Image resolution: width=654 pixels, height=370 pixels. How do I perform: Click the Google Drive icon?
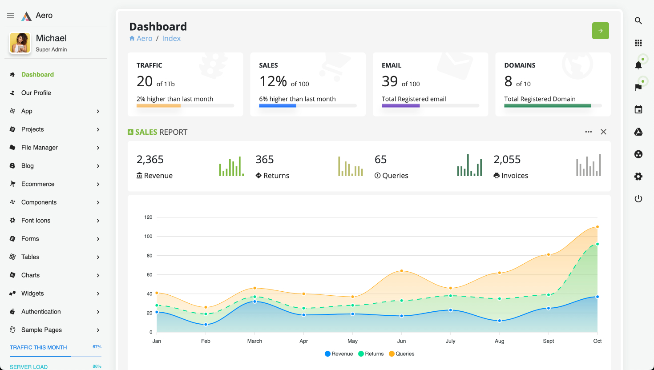[638, 132]
